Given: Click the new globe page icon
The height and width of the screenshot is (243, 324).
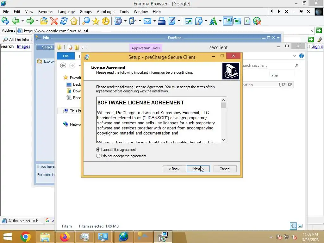Looking at the screenshot, I should 5,21.
